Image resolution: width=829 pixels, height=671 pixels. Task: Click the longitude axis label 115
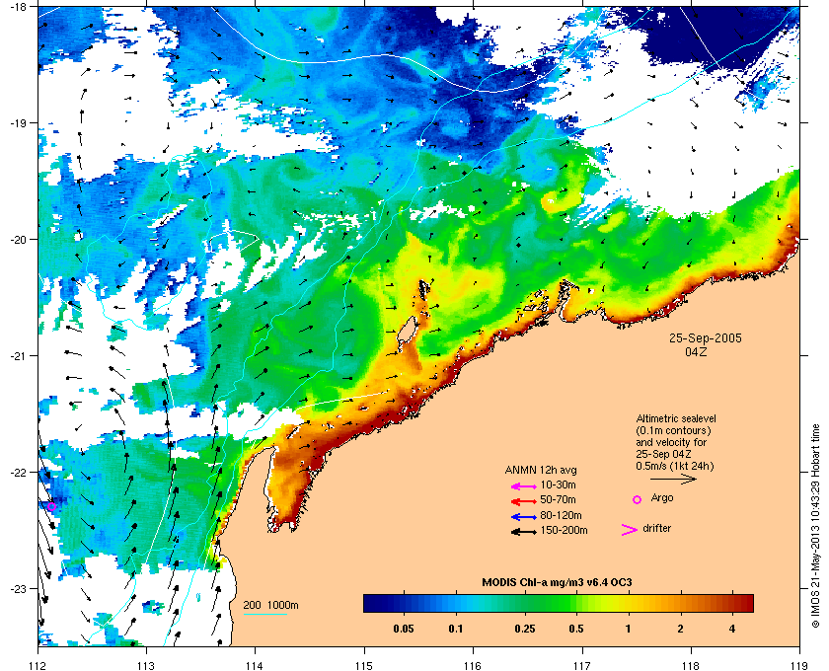(x=364, y=665)
